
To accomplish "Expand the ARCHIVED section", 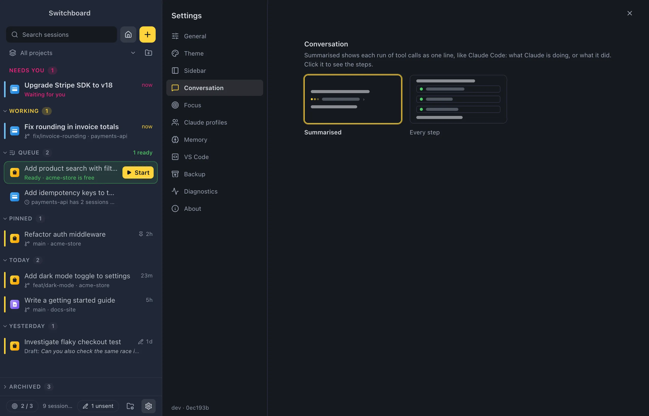I will [5, 387].
